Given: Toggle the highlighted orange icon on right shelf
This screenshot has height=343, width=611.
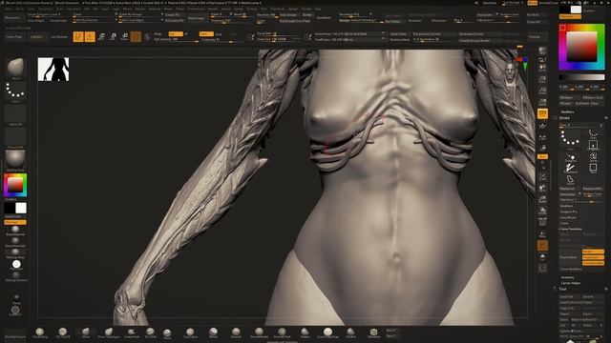Looking at the screenshot, I should coord(542,113).
